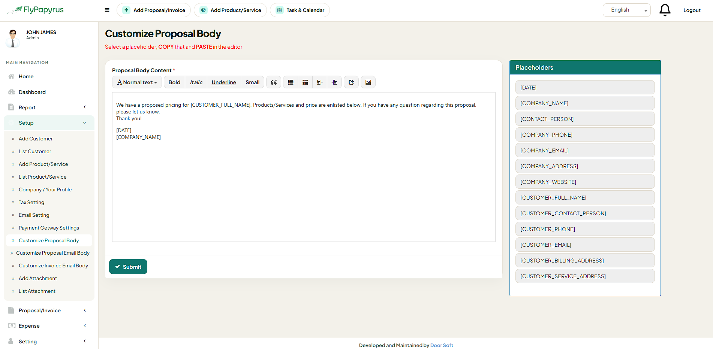713x349 pixels.
Task: Toggle Bold formatting
Action: point(174,82)
